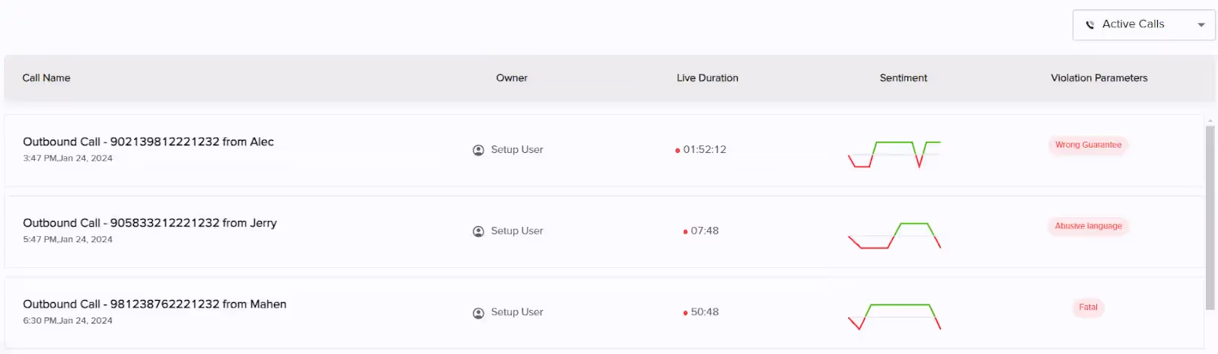Click the phone icon in Active Calls selector
This screenshot has width=1218, height=354.
(1089, 24)
